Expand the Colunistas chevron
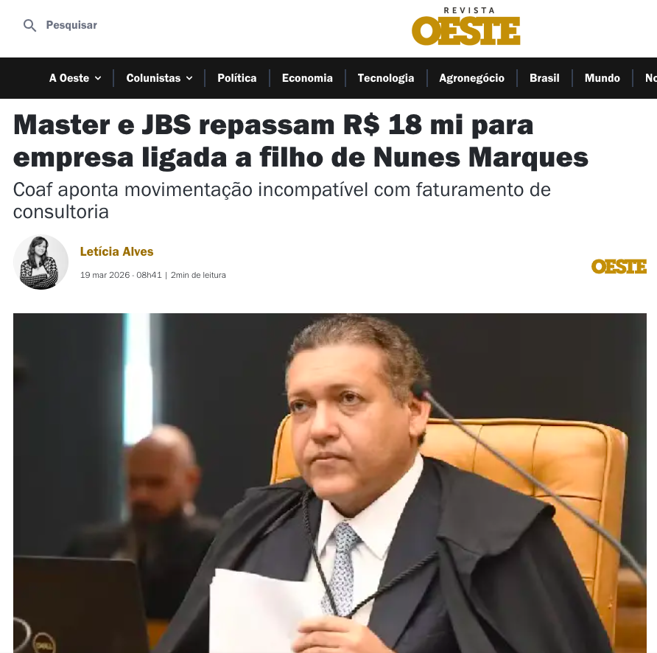The width and height of the screenshot is (657, 653). 189,78
